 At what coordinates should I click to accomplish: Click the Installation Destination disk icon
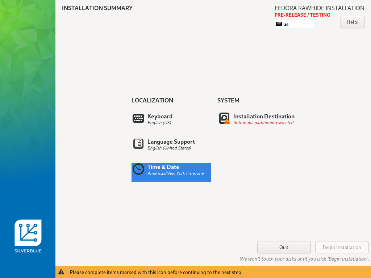224,118
